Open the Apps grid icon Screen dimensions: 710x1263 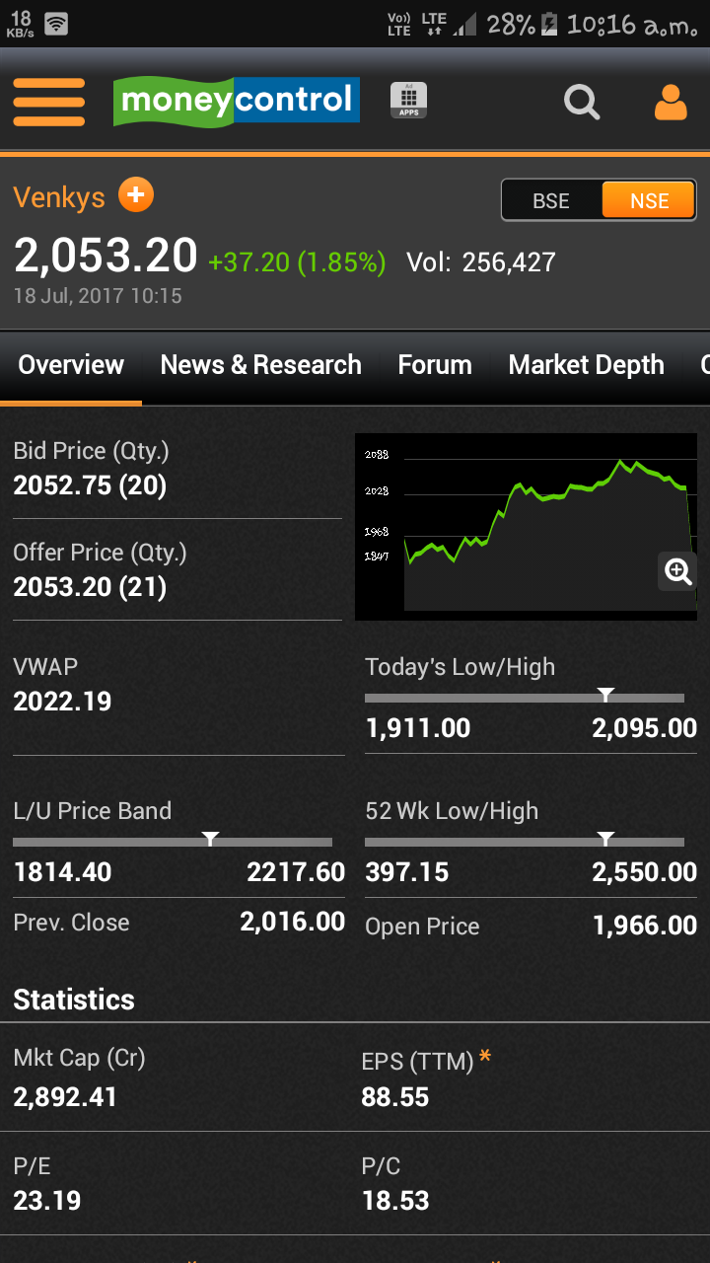(408, 101)
